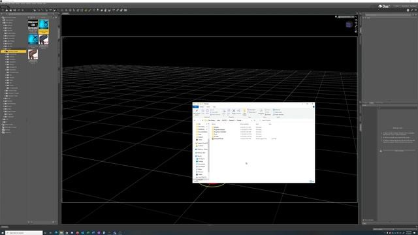Select This PC in Explorer navigation pane
The height and width of the screenshot is (235, 418).
pyautogui.click(x=199, y=156)
